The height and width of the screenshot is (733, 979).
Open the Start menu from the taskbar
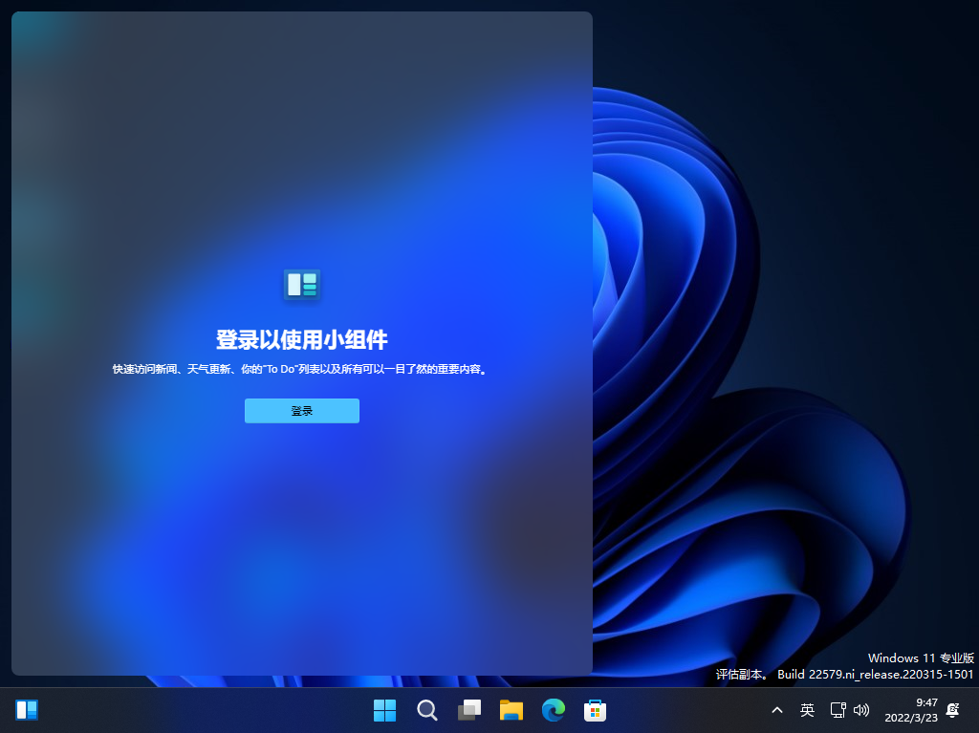click(x=384, y=710)
